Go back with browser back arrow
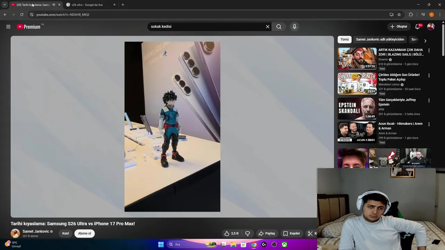This screenshot has height=250, width=445. [x=5, y=15]
